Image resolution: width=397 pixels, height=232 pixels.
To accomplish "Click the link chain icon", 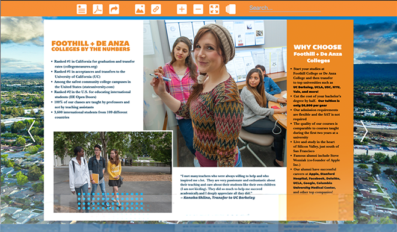I will (156, 9).
